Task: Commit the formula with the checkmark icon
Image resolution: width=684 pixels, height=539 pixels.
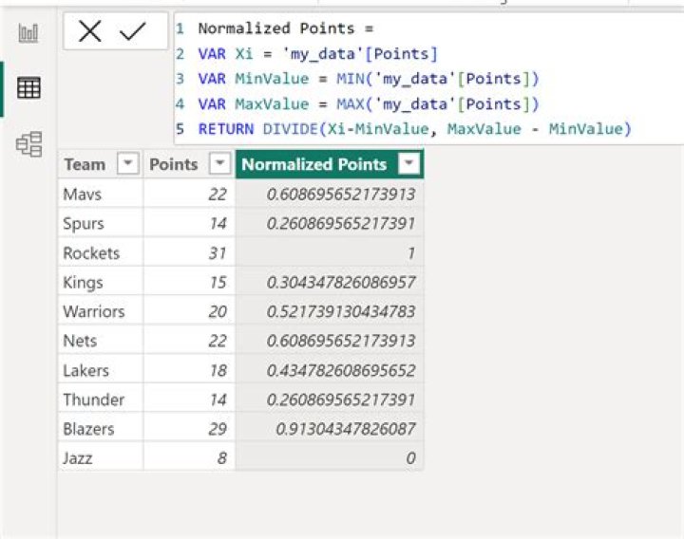Action: [x=133, y=32]
